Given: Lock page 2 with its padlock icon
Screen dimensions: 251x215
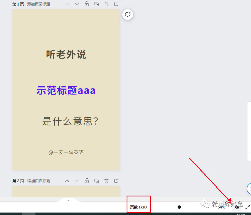Looking at the screenshot, I should coord(86,181).
